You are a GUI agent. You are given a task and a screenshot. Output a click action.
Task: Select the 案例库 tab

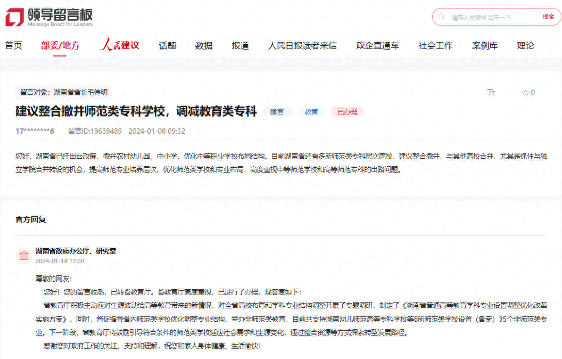[485, 45]
